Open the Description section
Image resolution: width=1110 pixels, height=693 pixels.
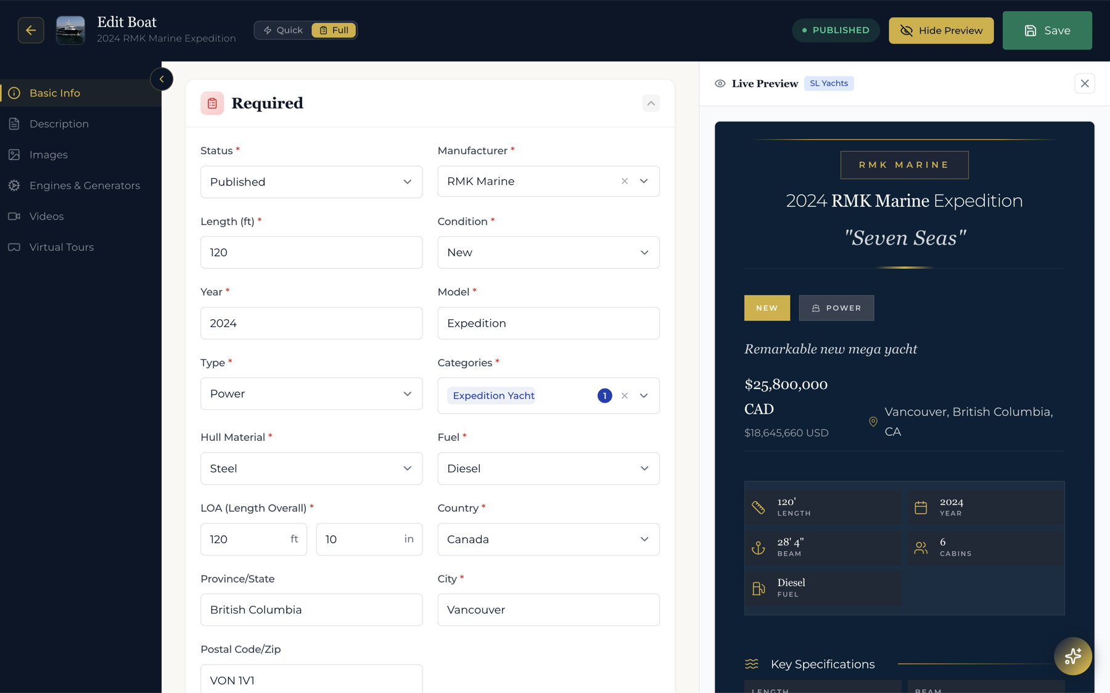coord(81,124)
